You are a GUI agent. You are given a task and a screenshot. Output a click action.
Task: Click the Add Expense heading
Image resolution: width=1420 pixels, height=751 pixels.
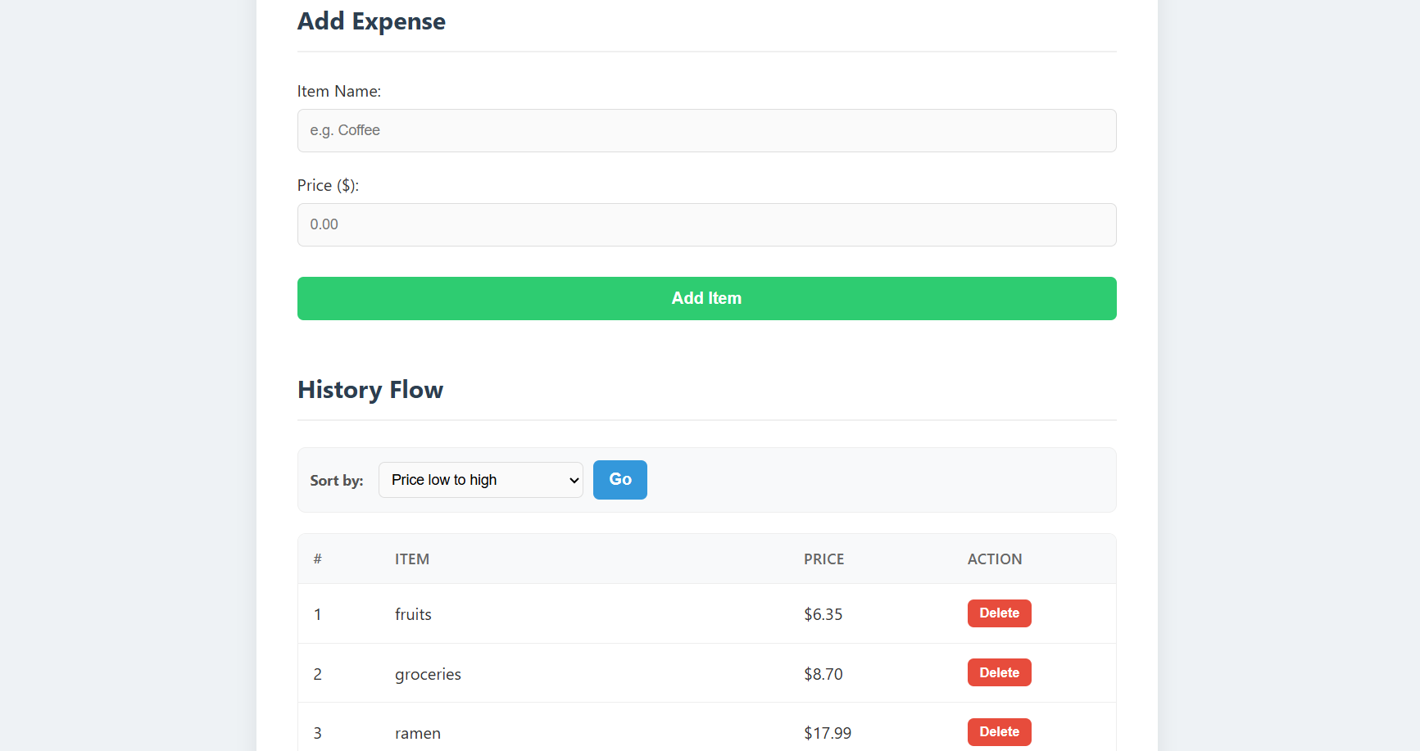coord(371,21)
